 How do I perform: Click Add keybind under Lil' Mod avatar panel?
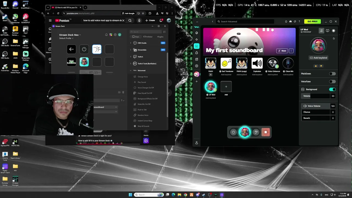pos(318,58)
